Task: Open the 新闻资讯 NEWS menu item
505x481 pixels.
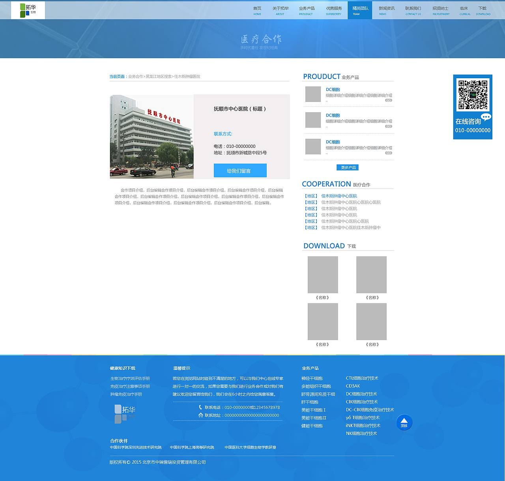Action: pos(382,10)
